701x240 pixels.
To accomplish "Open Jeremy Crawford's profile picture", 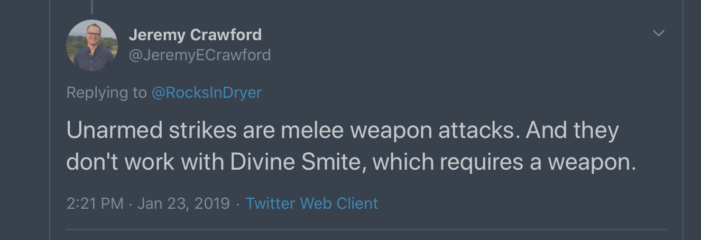I will 92,45.
